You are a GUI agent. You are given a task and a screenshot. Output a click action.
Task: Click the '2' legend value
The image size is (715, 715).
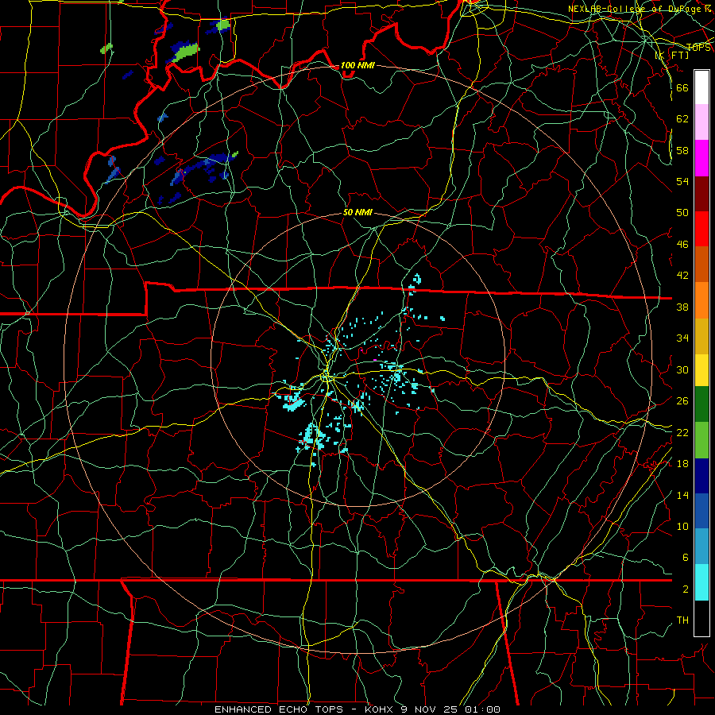tap(685, 589)
